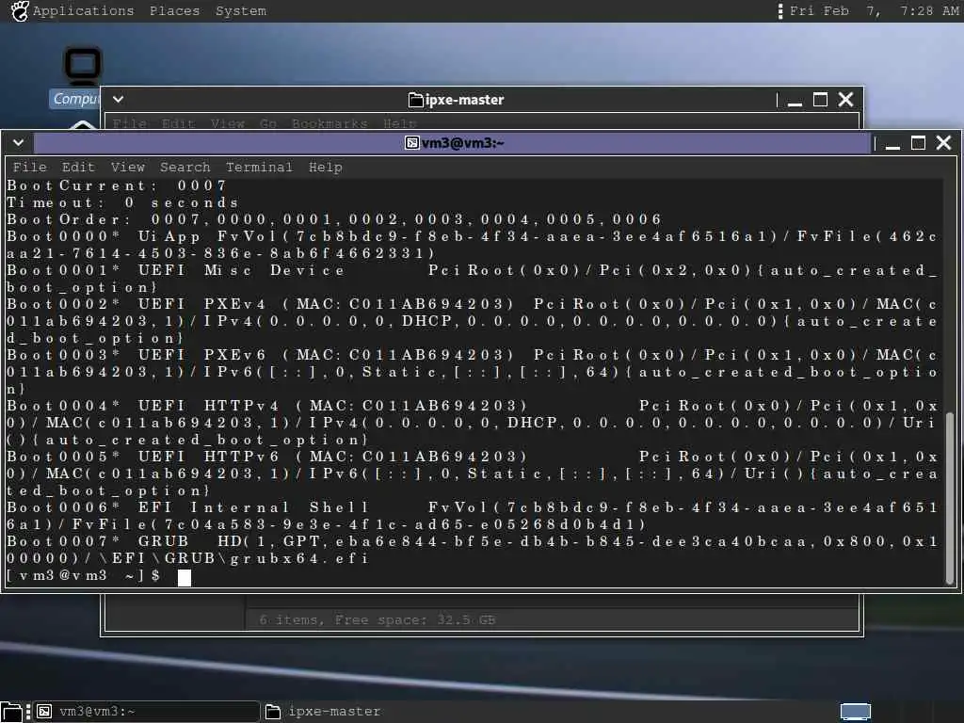964x723 pixels.
Task: Open the System menu in top panel
Action: click(x=240, y=11)
